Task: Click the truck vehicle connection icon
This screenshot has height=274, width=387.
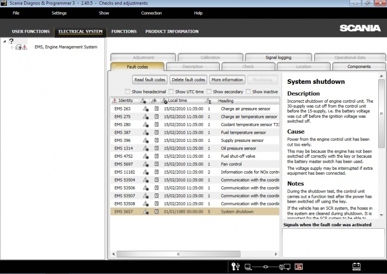Action: 285,267
